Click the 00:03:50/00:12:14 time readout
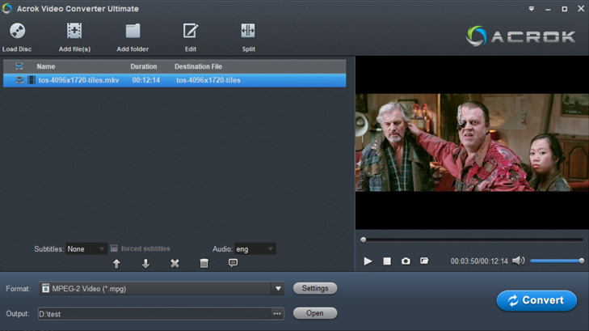Image resolution: width=589 pixels, height=331 pixels. [x=479, y=261]
